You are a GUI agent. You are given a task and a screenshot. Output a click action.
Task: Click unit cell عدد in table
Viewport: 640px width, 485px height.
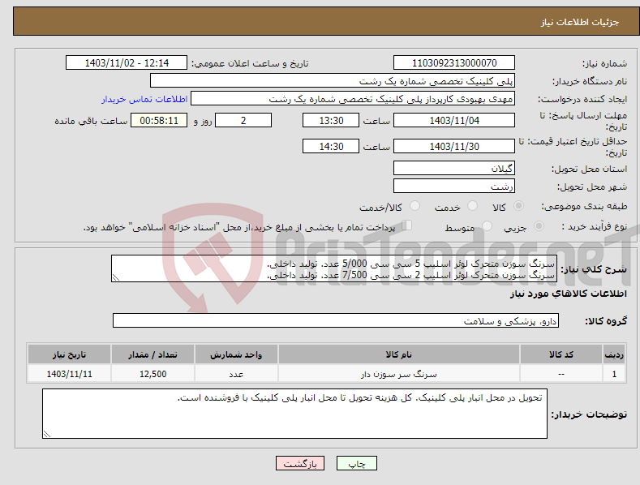(x=236, y=374)
